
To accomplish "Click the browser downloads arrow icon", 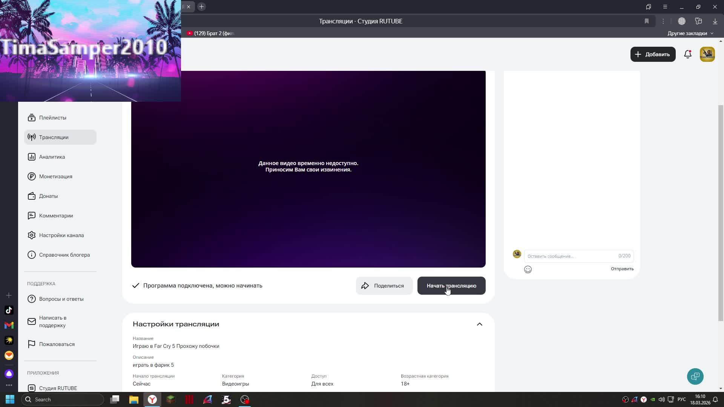I will click(715, 21).
